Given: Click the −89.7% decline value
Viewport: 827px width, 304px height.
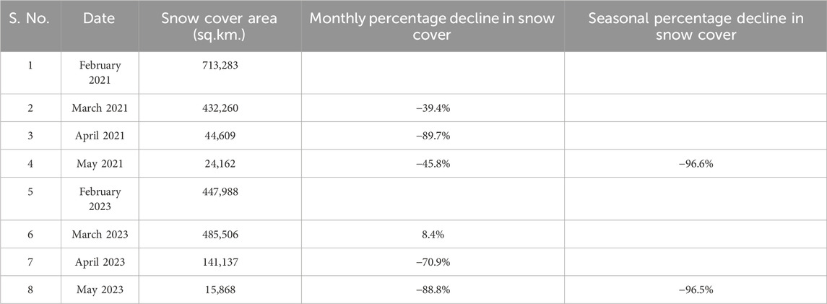Looking at the screenshot, I should point(433,136).
